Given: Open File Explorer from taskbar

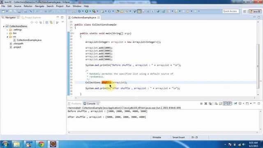Looking at the screenshot, I should 16,144.
